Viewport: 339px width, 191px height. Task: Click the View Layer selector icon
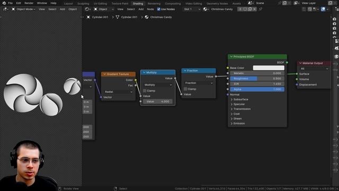(x=296, y=3)
